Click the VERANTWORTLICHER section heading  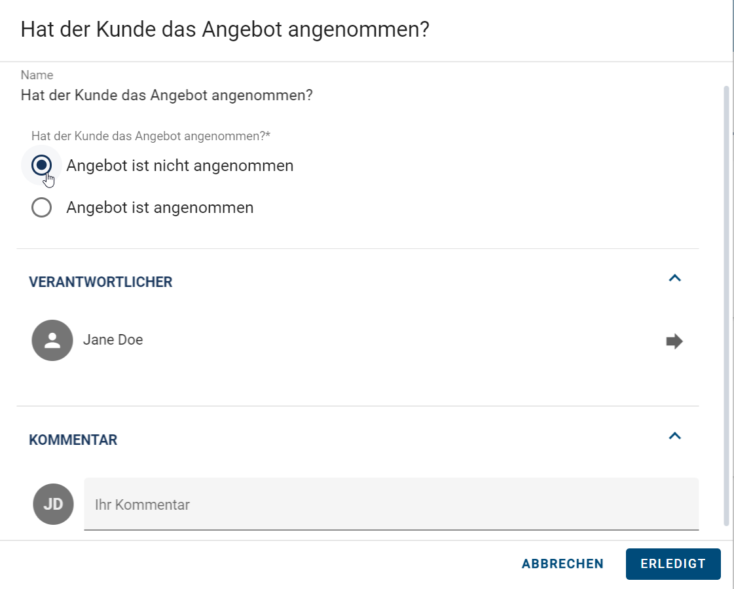[100, 282]
